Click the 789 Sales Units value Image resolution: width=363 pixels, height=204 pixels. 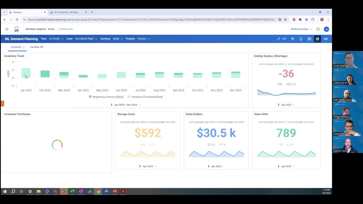pyautogui.click(x=286, y=133)
